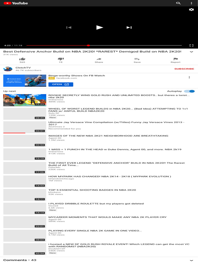Click the 'PeterMc' channel name

[x=54, y=168]
